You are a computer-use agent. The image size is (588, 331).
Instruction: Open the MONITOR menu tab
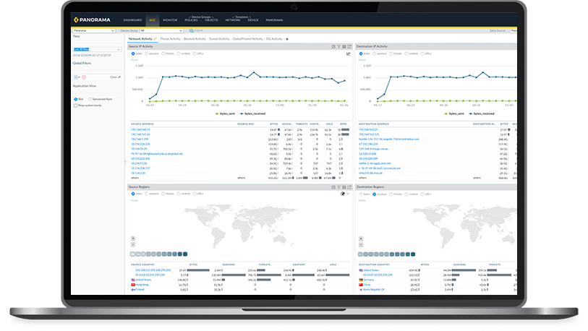[x=170, y=20]
